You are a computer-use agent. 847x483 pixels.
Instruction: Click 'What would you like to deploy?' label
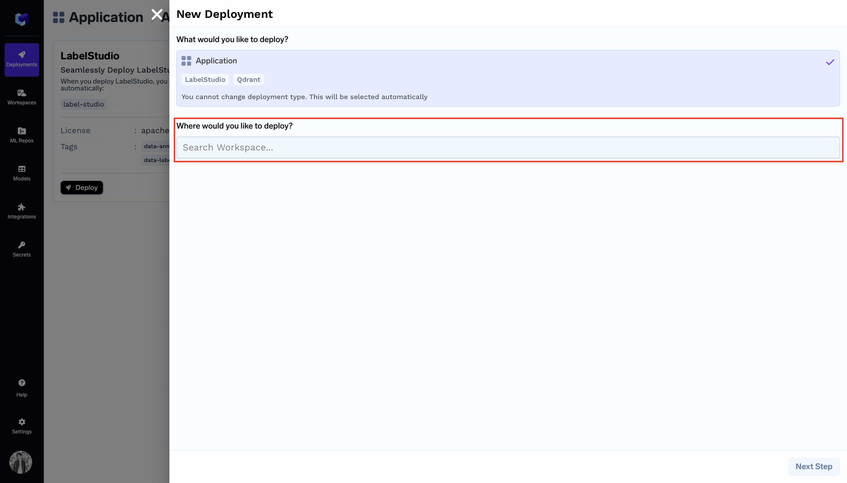click(x=232, y=39)
